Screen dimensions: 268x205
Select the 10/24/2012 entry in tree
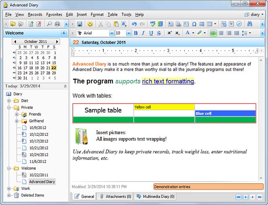(39, 155)
